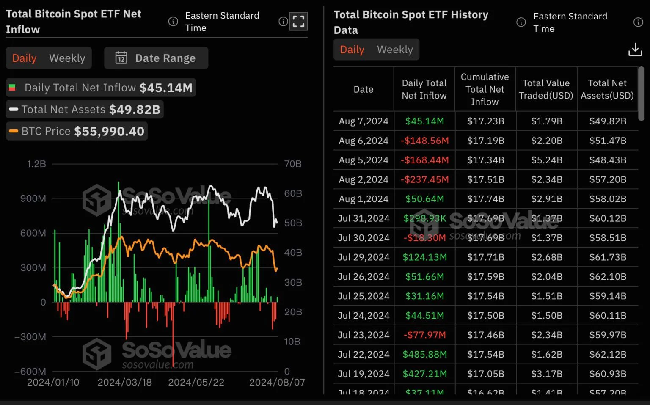Expand the net inflow chart to fullscreen
This screenshot has width=650, height=405.
click(x=298, y=21)
